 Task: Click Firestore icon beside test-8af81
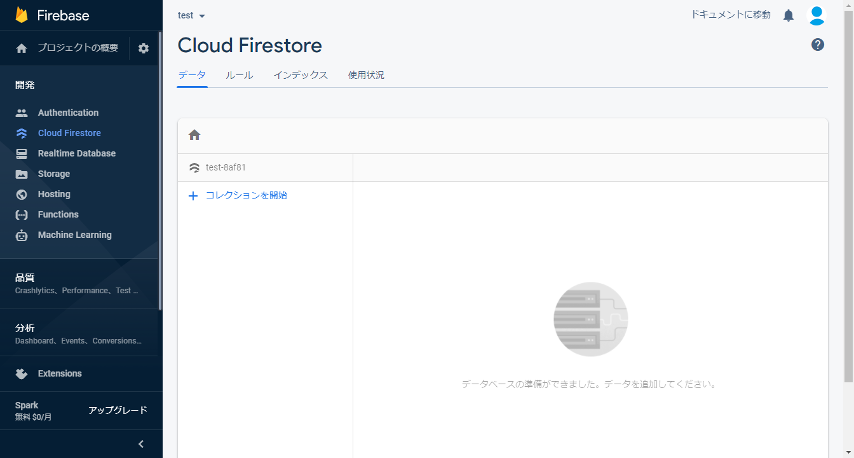[x=194, y=168]
